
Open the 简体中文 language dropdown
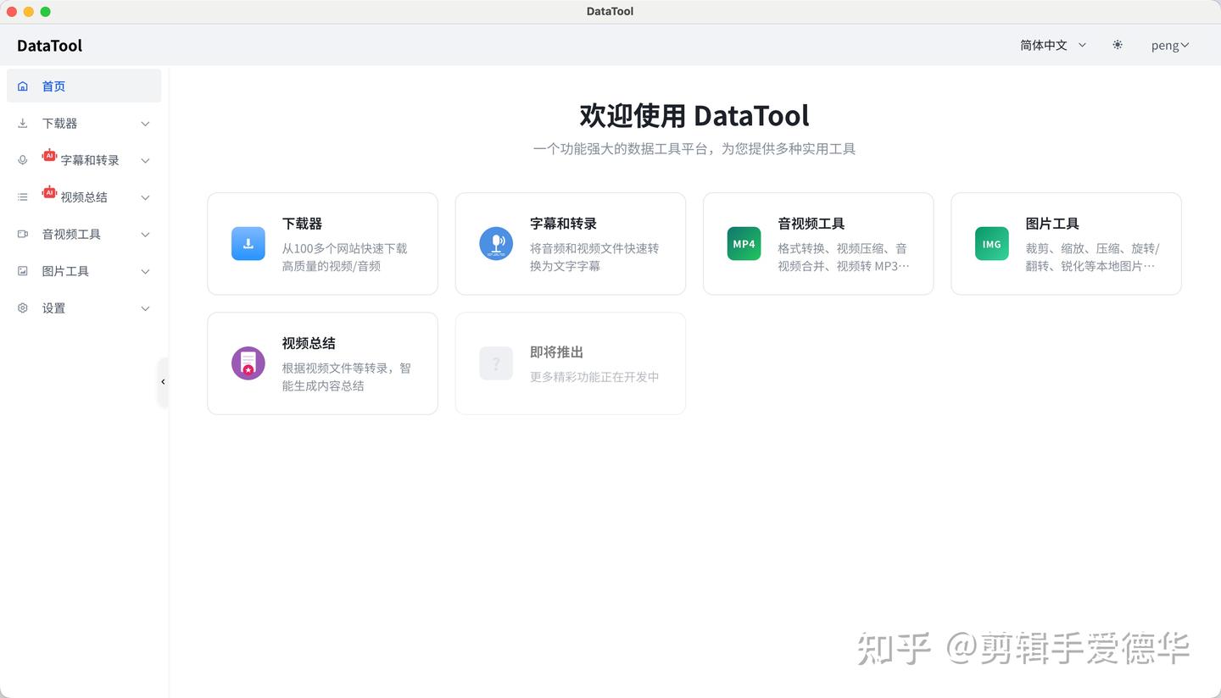tap(1053, 45)
